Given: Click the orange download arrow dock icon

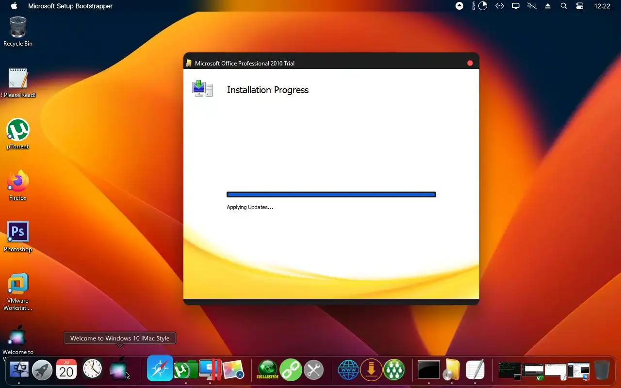Looking at the screenshot, I should click(x=371, y=370).
